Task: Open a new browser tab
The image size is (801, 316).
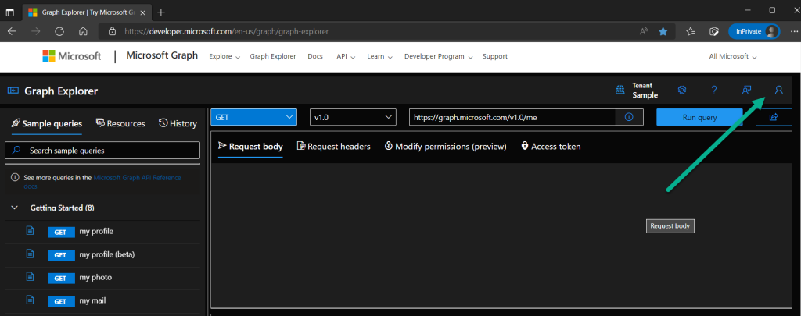Action: [x=161, y=12]
